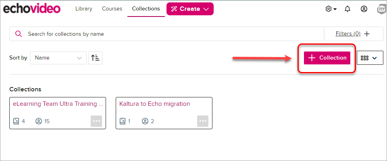Open three-dot menu on Kaltura to Echo migration

click(x=203, y=121)
